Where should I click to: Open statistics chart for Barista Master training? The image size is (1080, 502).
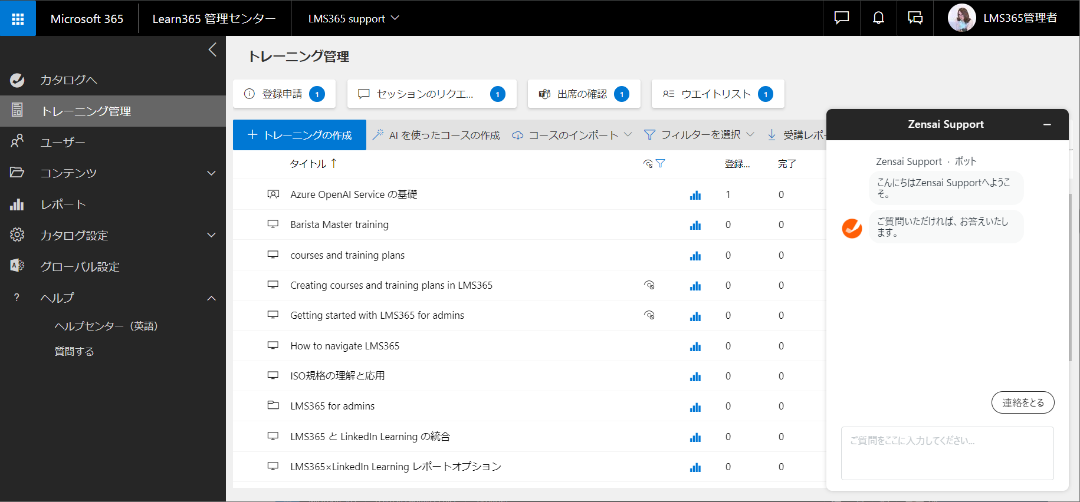point(695,225)
